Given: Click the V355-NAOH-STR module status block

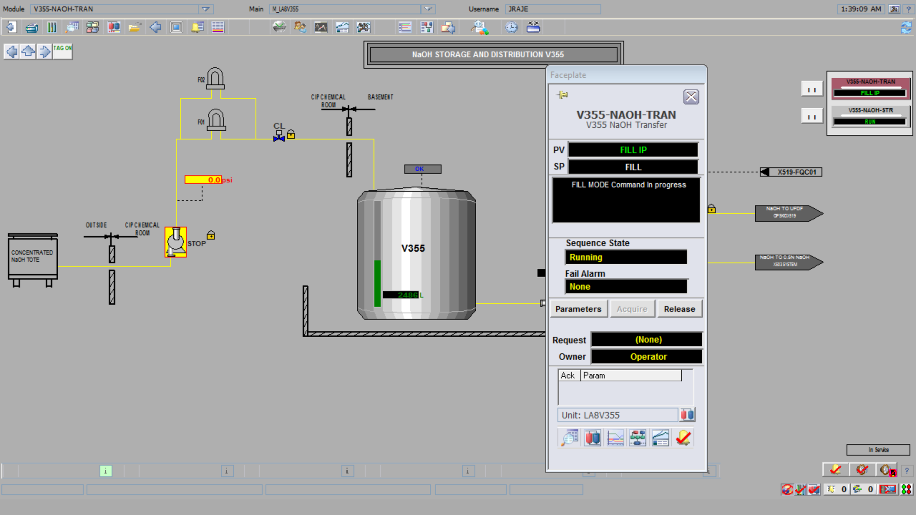Looking at the screenshot, I should point(871,117).
